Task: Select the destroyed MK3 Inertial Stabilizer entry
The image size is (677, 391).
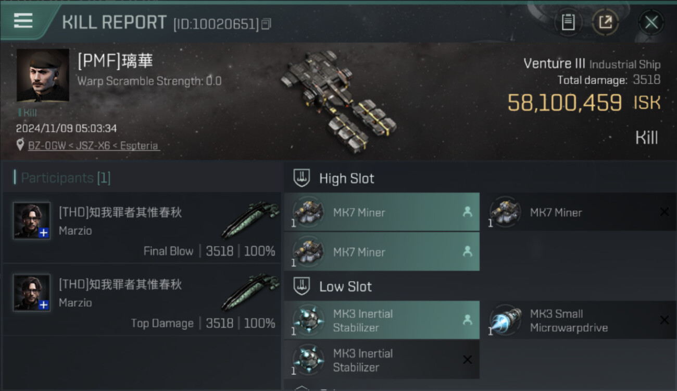Action: [382, 360]
